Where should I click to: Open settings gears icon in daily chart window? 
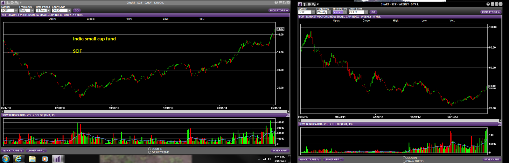pos(17,3)
